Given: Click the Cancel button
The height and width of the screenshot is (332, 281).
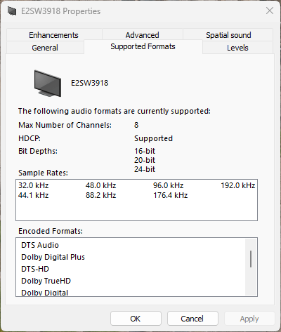Looking at the screenshot, I should (192, 319).
